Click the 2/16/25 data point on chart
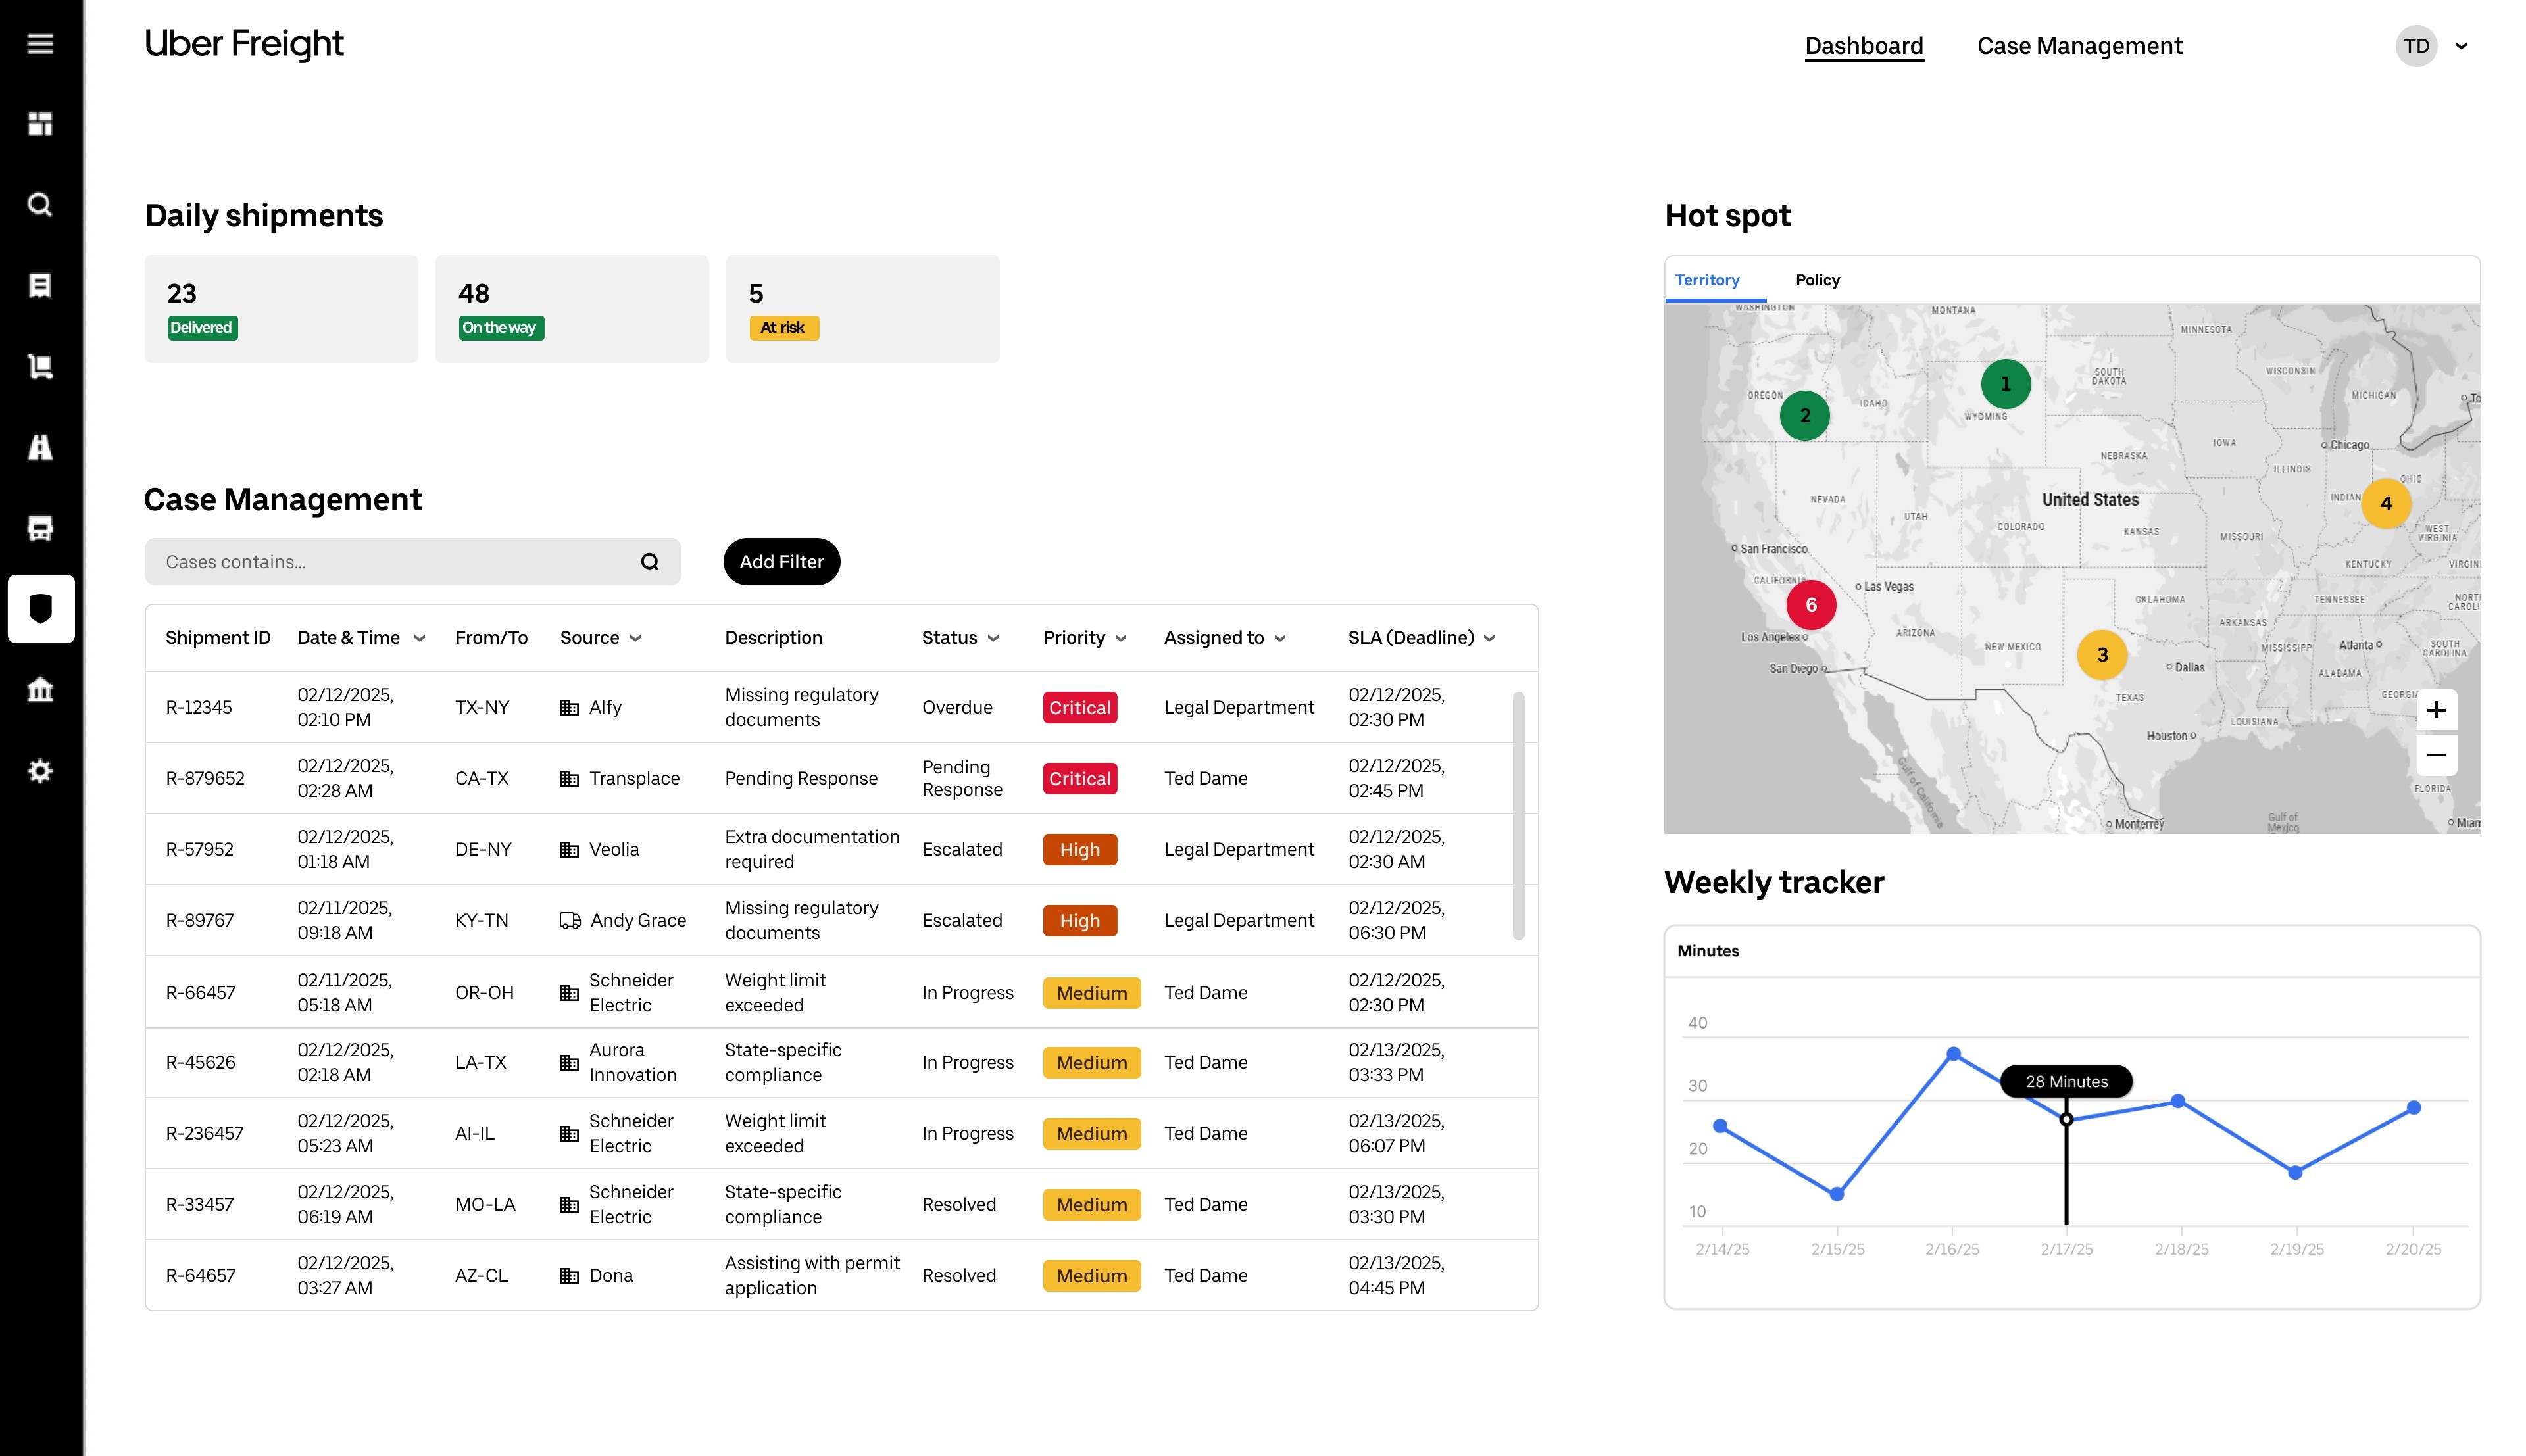The image size is (2526, 1456). pos(1953,1053)
